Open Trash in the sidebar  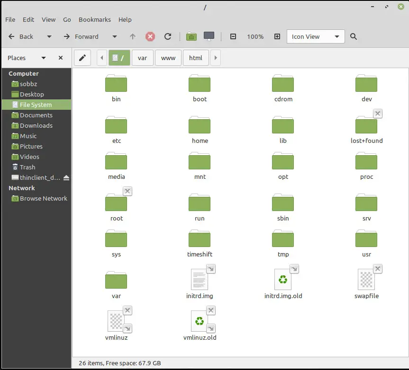tap(36, 167)
